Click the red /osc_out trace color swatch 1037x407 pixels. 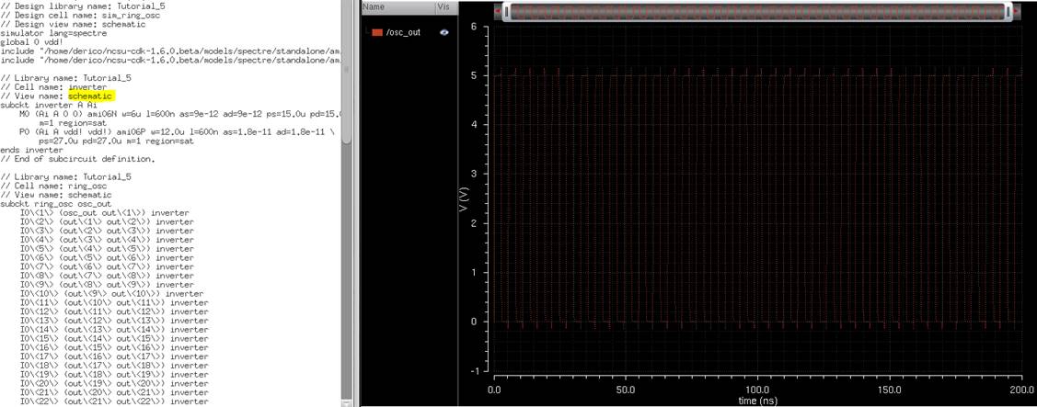376,32
